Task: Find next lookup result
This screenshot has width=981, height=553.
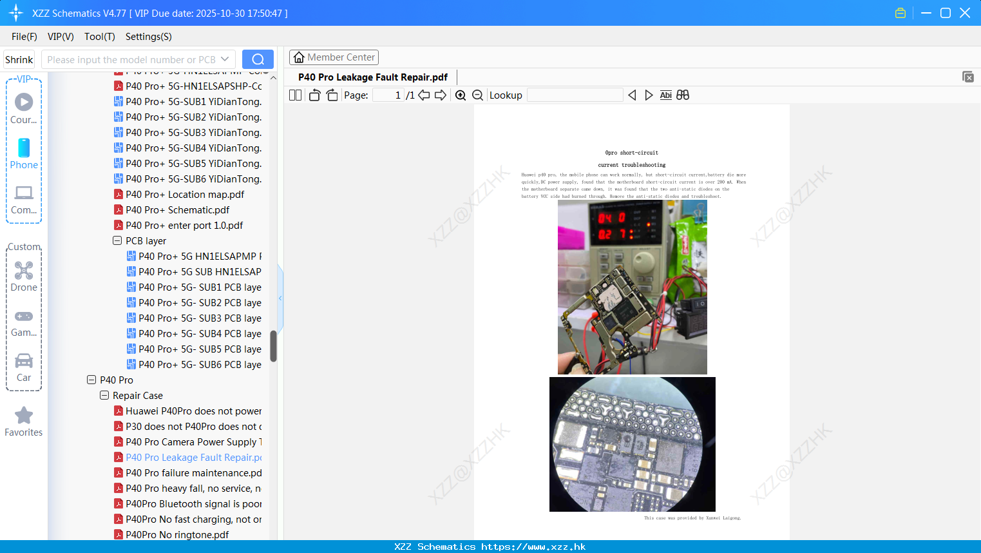Action: (649, 95)
